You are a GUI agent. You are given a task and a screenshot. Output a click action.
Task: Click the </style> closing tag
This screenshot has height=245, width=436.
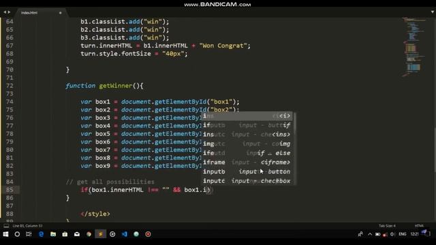95,214
